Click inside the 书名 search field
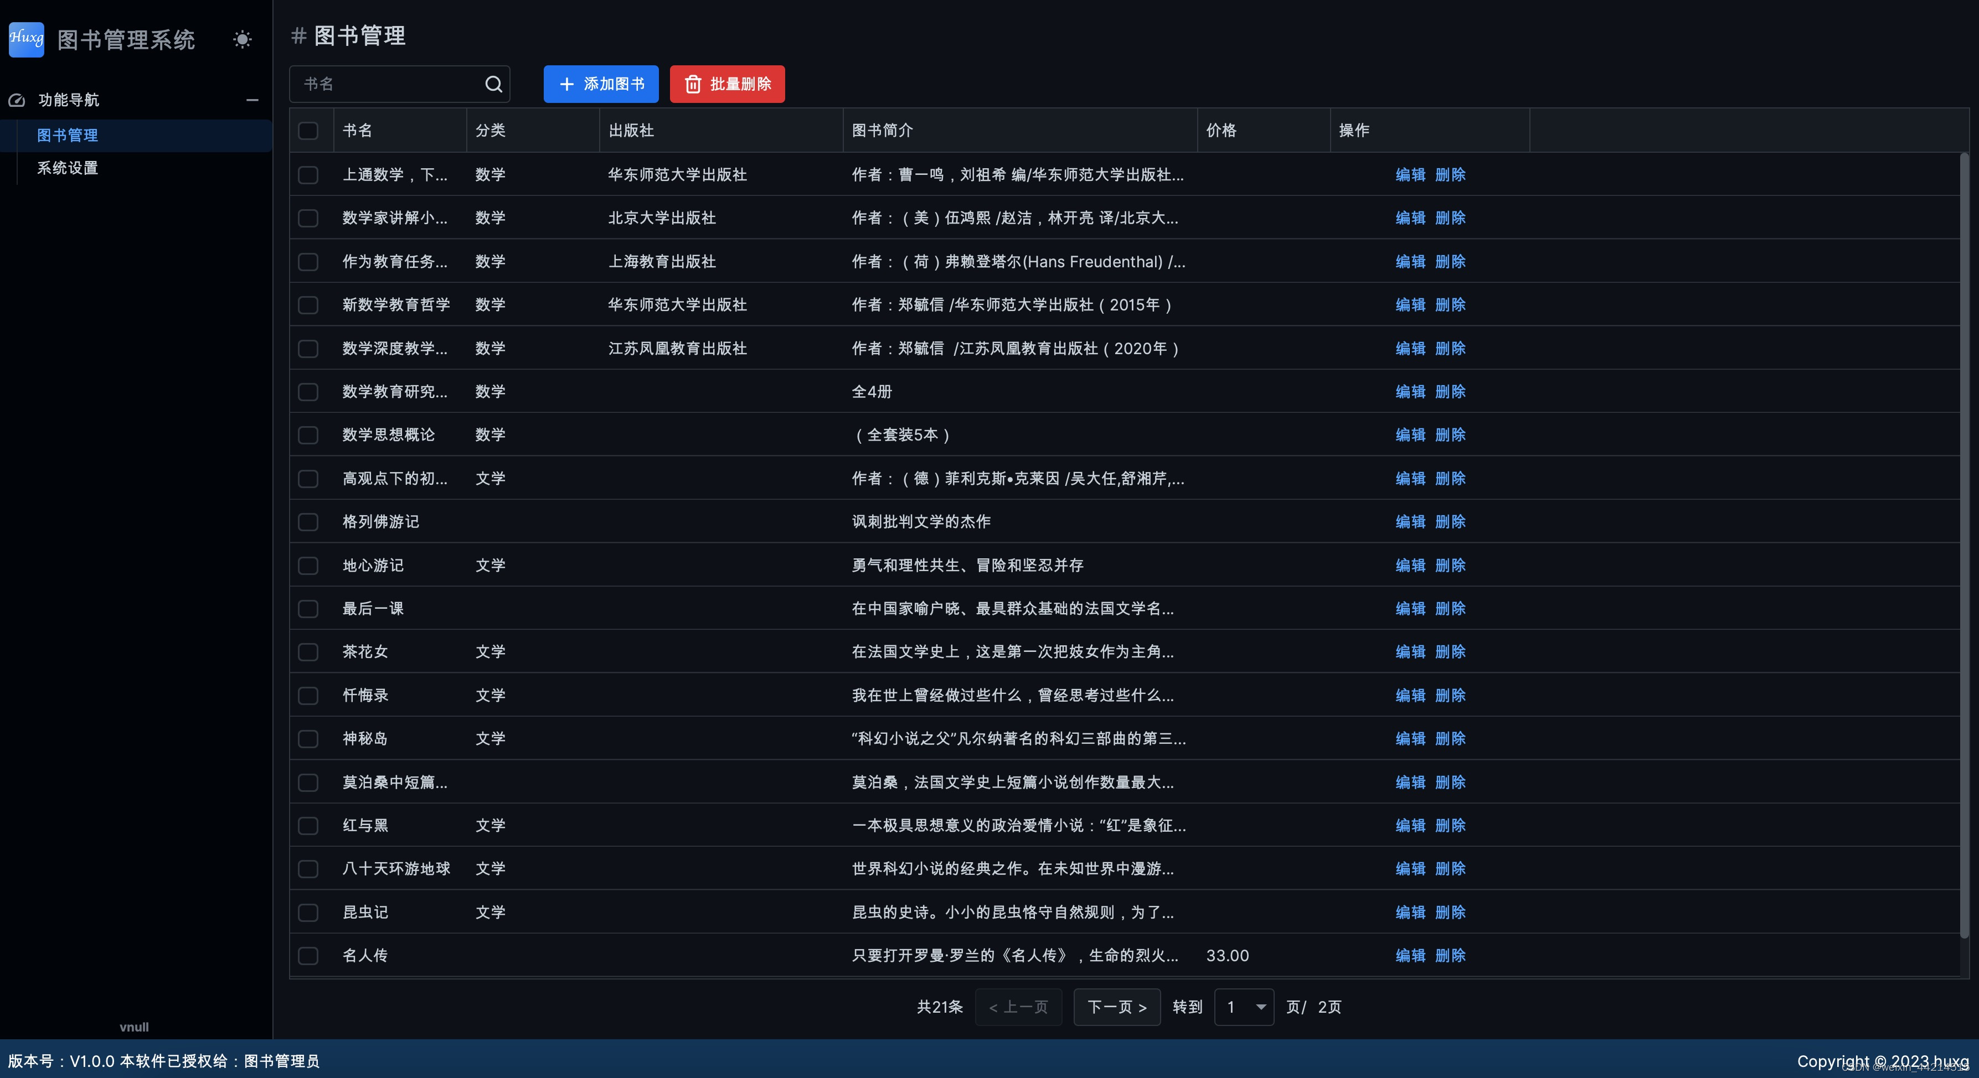This screenshot has width=1979, height=1078. 384,84
